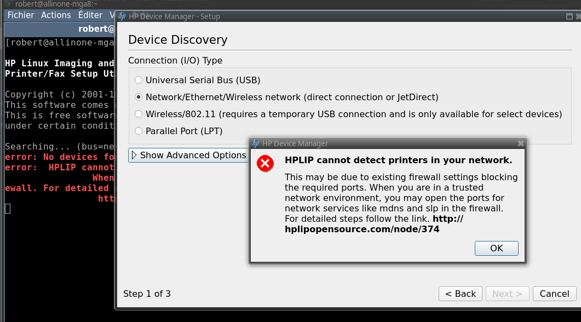The height and width of the screenshot is (322, 581).
Task: Click the disabled Next button
Action: point(507,294)
